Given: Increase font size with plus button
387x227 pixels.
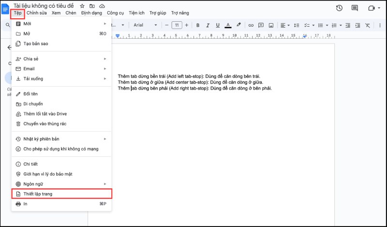Looking at the screenshot, I should 187,25.
